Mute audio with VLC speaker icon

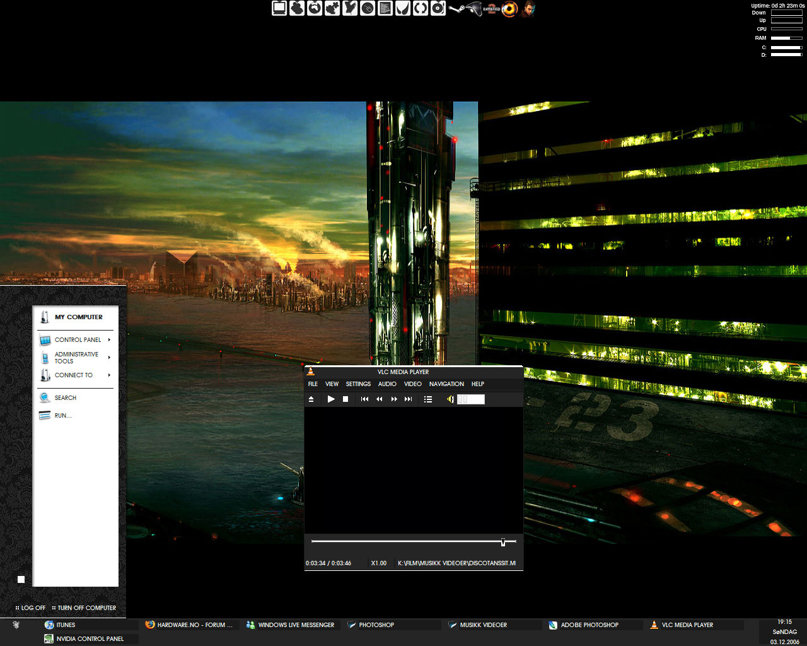[x=450, y=399]
